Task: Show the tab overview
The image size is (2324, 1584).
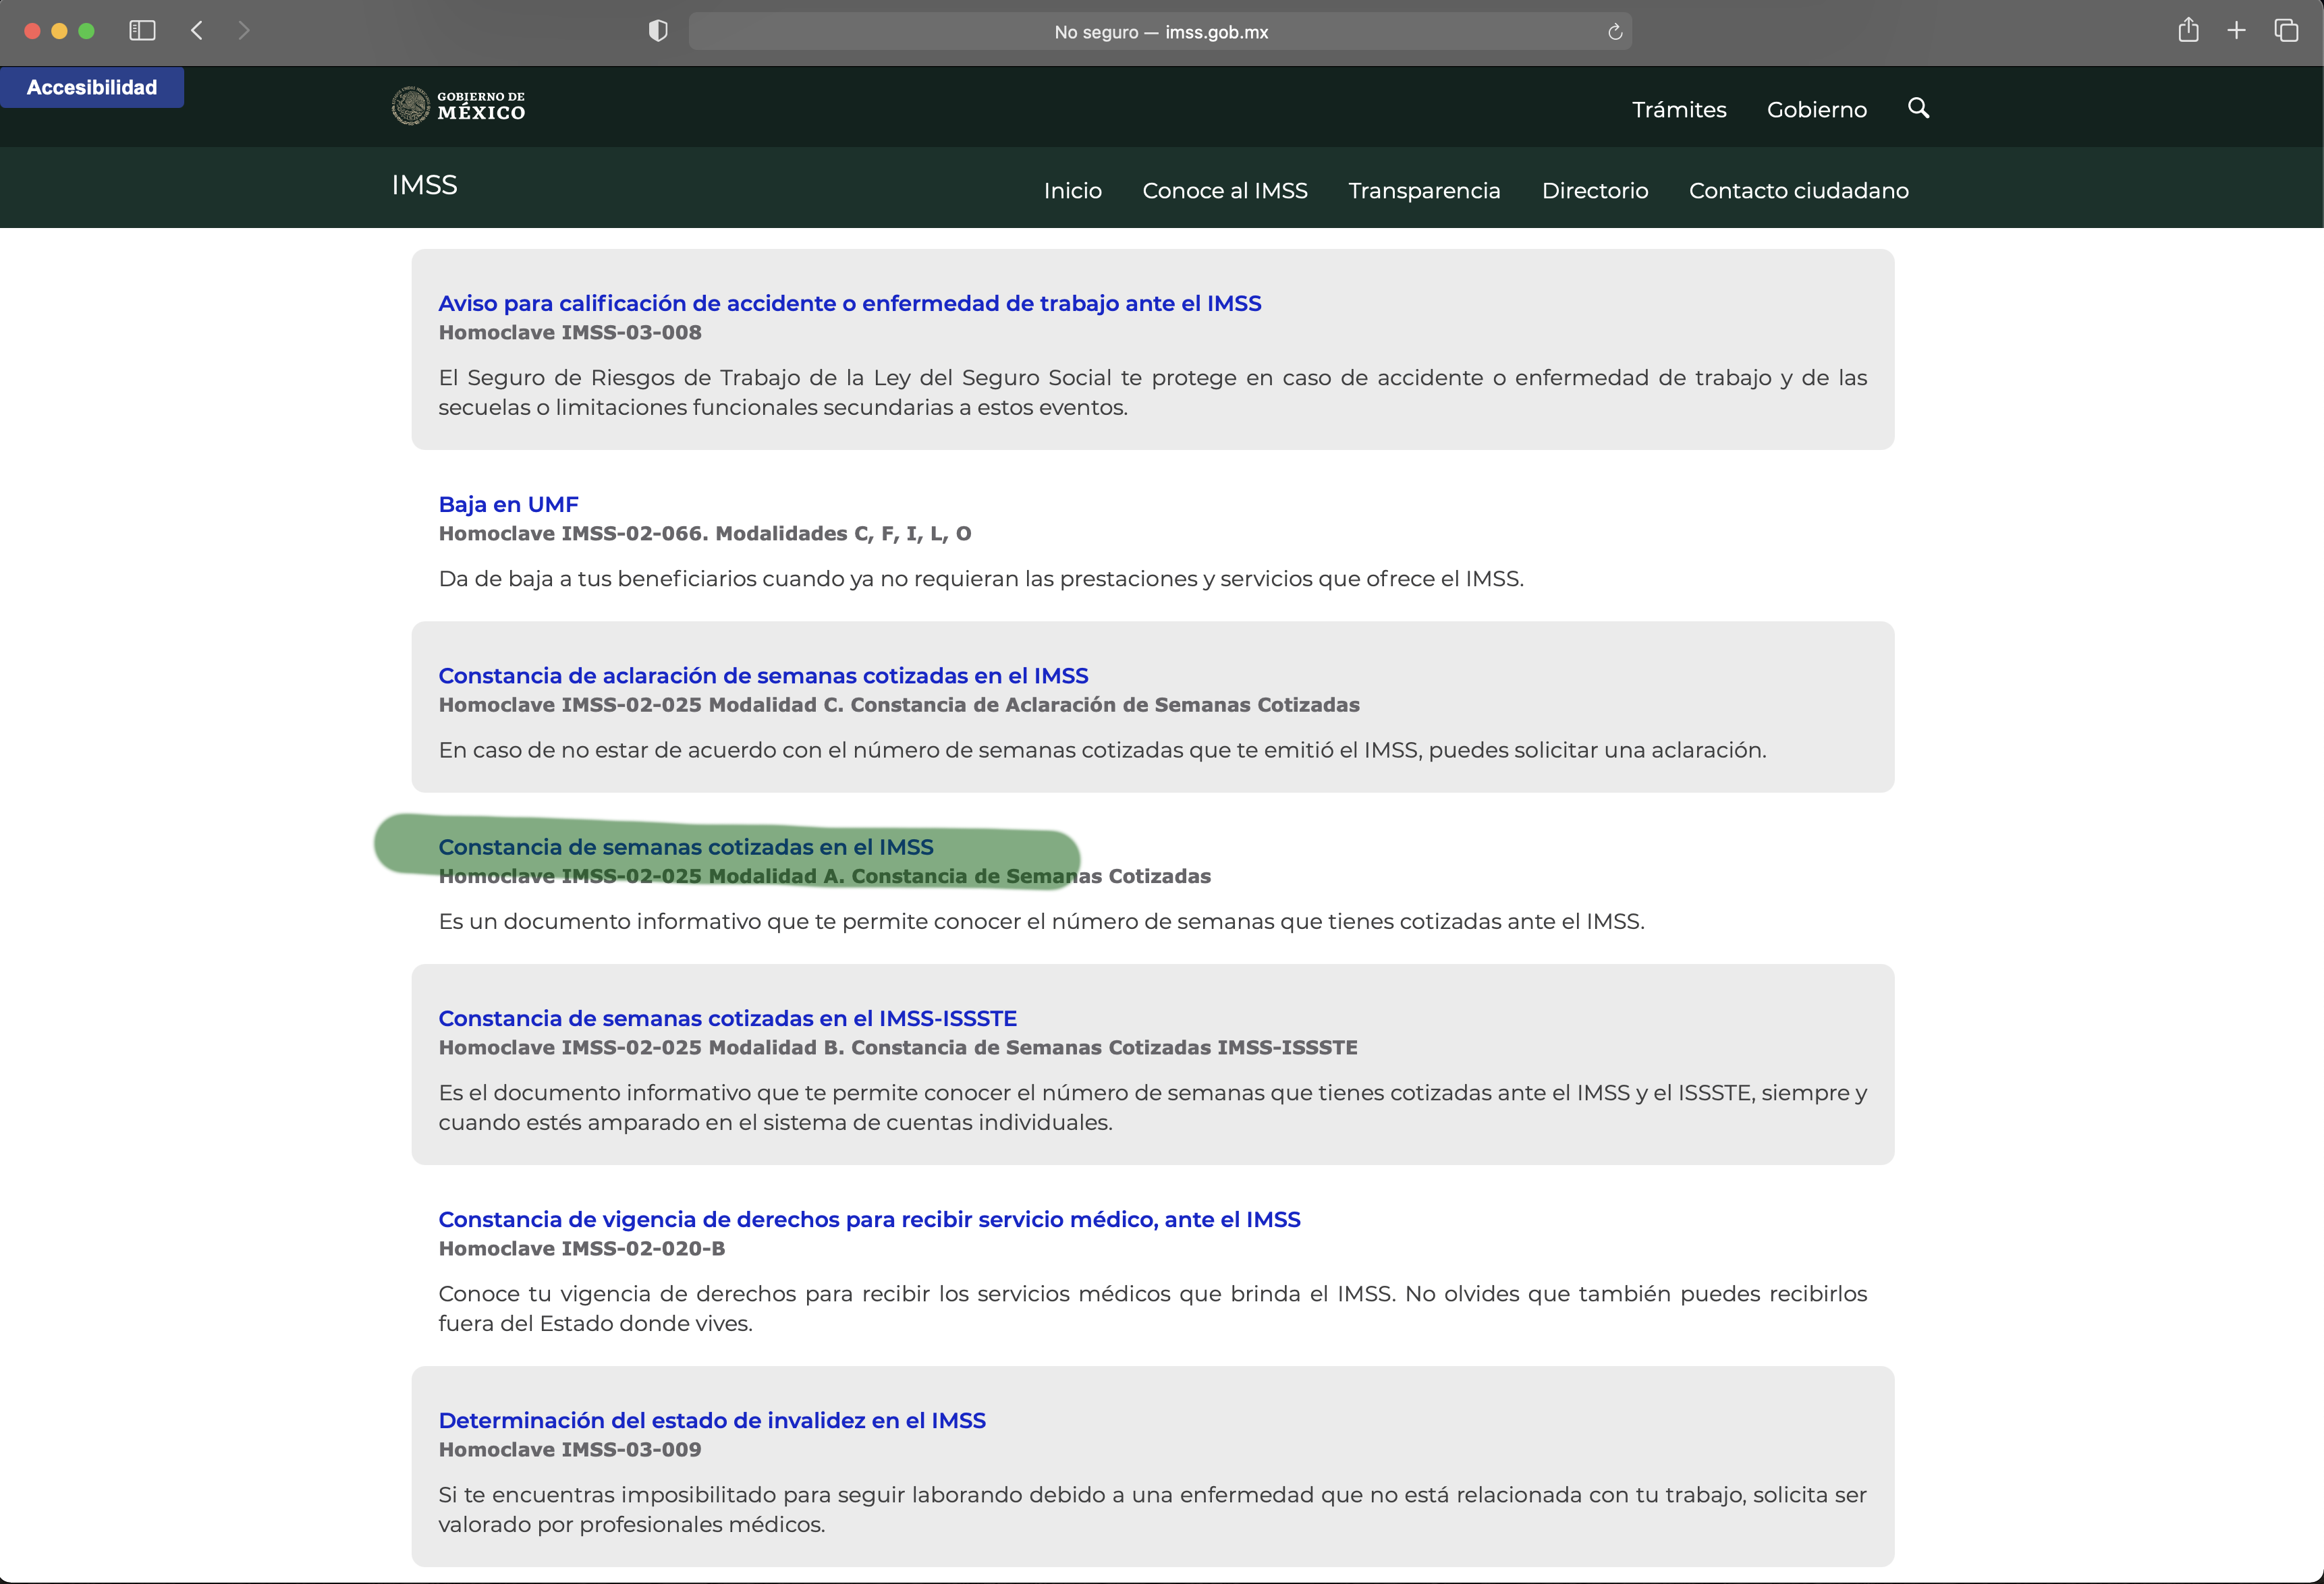Action: click(x=2286, y=31)
